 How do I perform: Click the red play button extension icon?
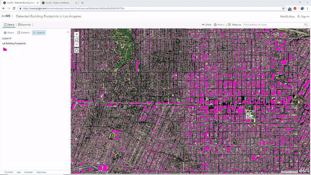coord(295,9)
